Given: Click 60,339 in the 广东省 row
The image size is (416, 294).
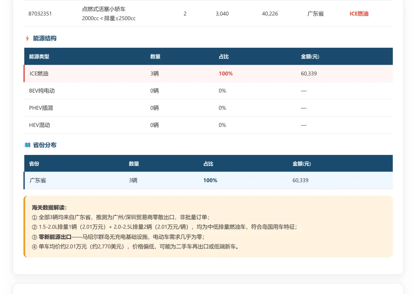Looking at the screenshot, I should (300, 180).
